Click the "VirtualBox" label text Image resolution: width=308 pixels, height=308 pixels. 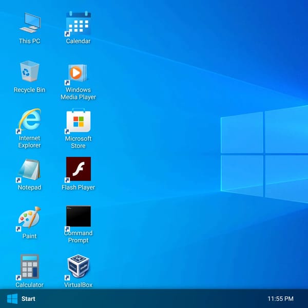[x=78, y=285]
